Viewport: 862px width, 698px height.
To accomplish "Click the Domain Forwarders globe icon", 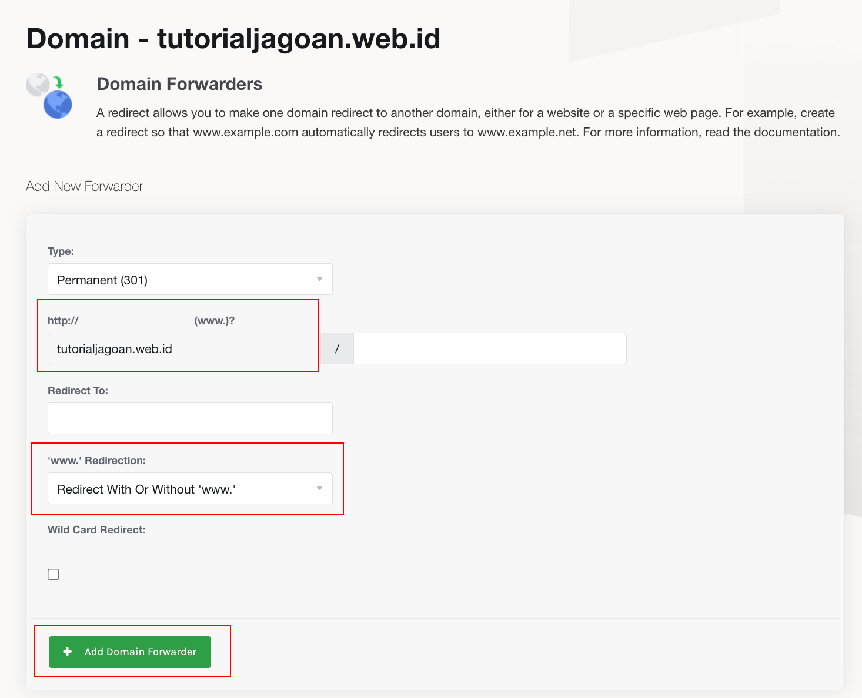I will (49, 96).
